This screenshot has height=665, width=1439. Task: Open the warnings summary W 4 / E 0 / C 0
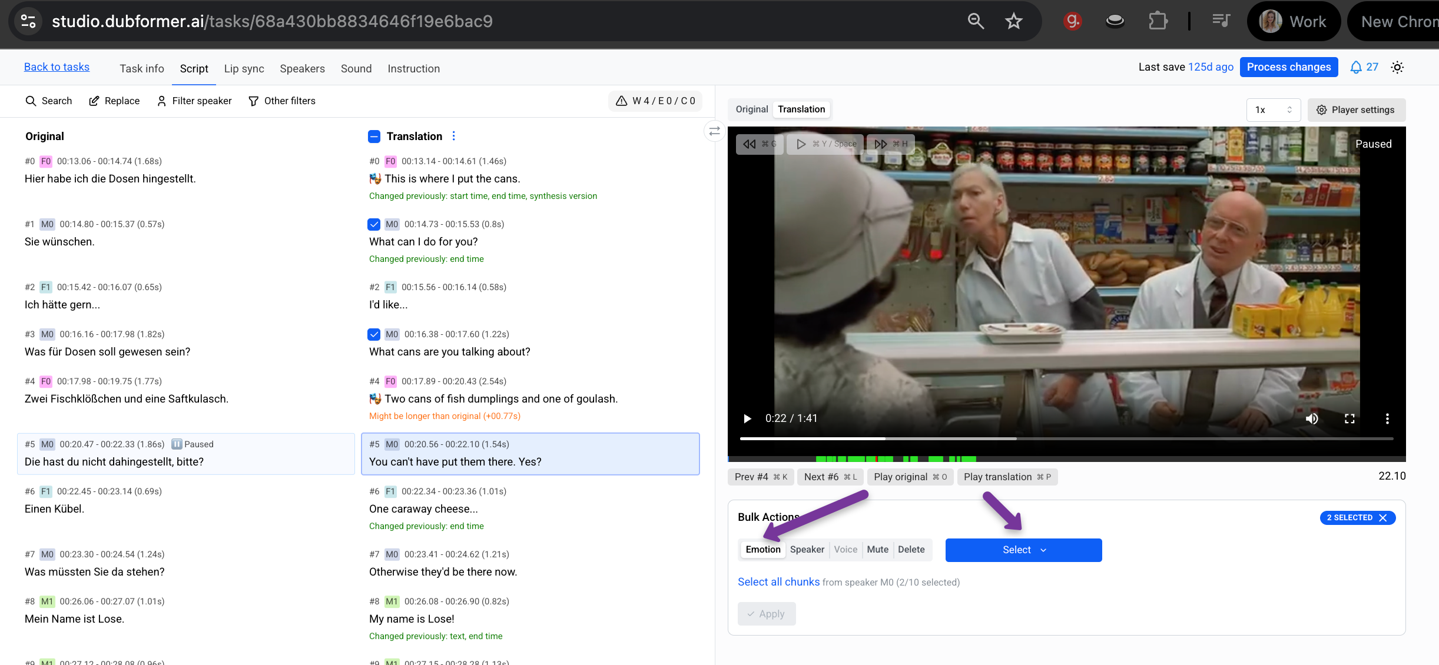(x=655, y=101)
